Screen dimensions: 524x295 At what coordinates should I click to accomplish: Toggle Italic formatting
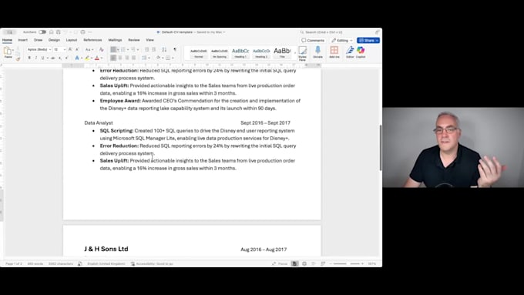click(x=36, y=58)
